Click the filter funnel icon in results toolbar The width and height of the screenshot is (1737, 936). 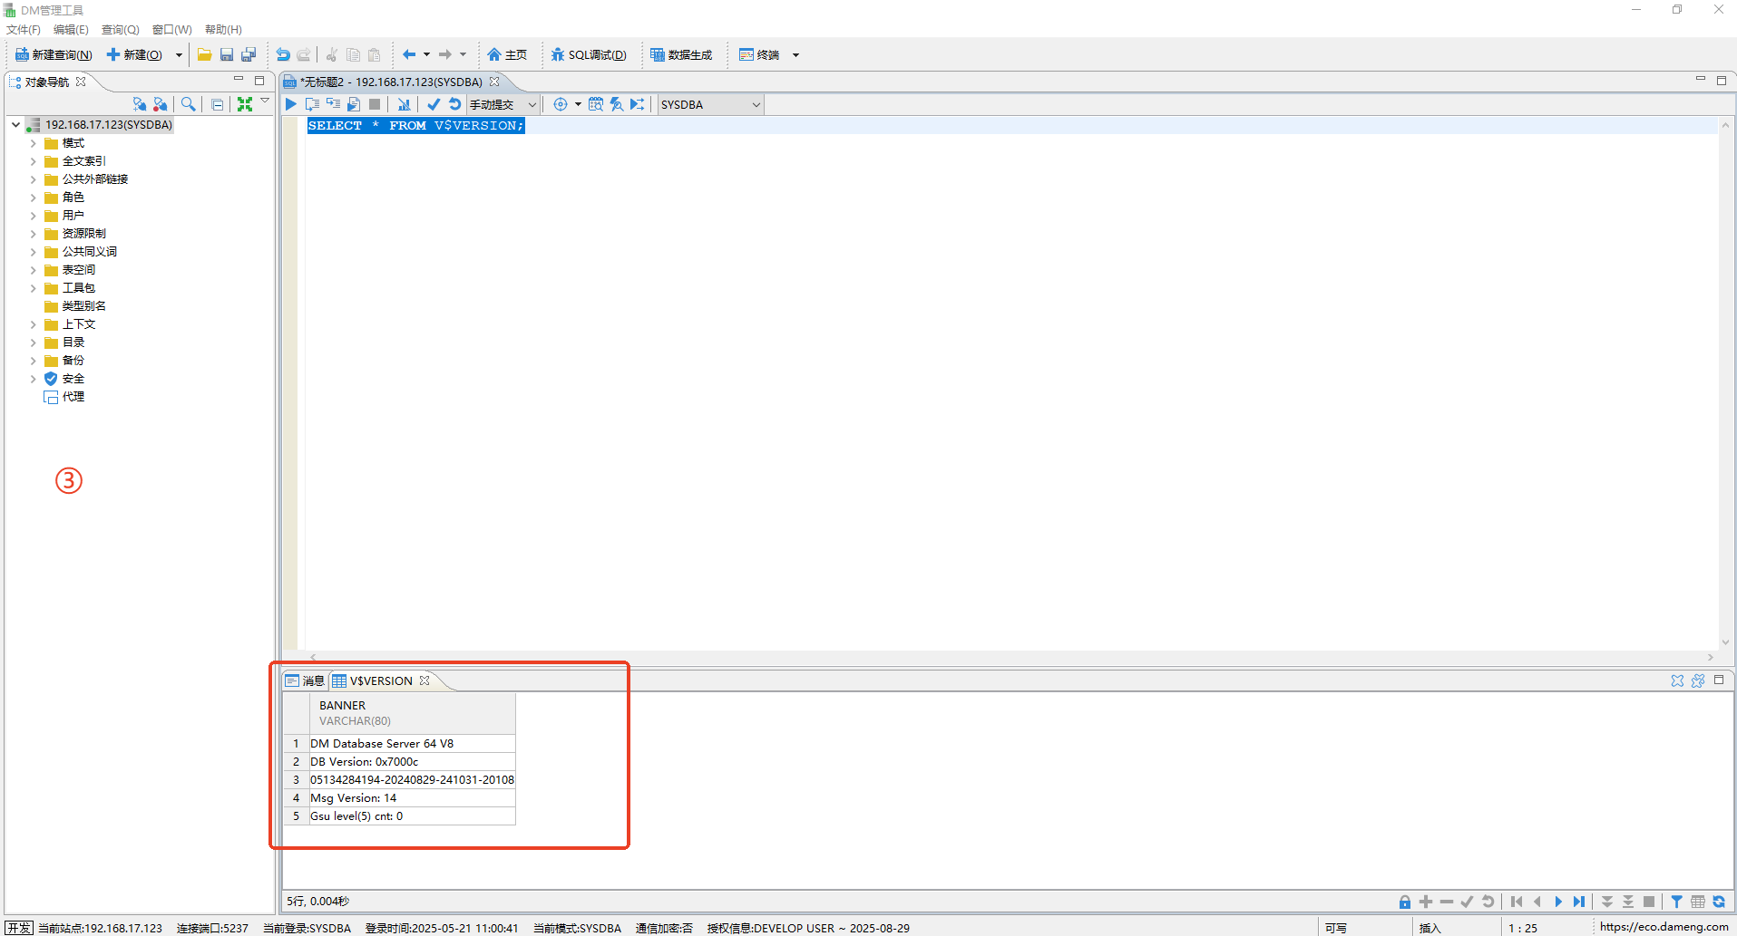pos(1676,902)
